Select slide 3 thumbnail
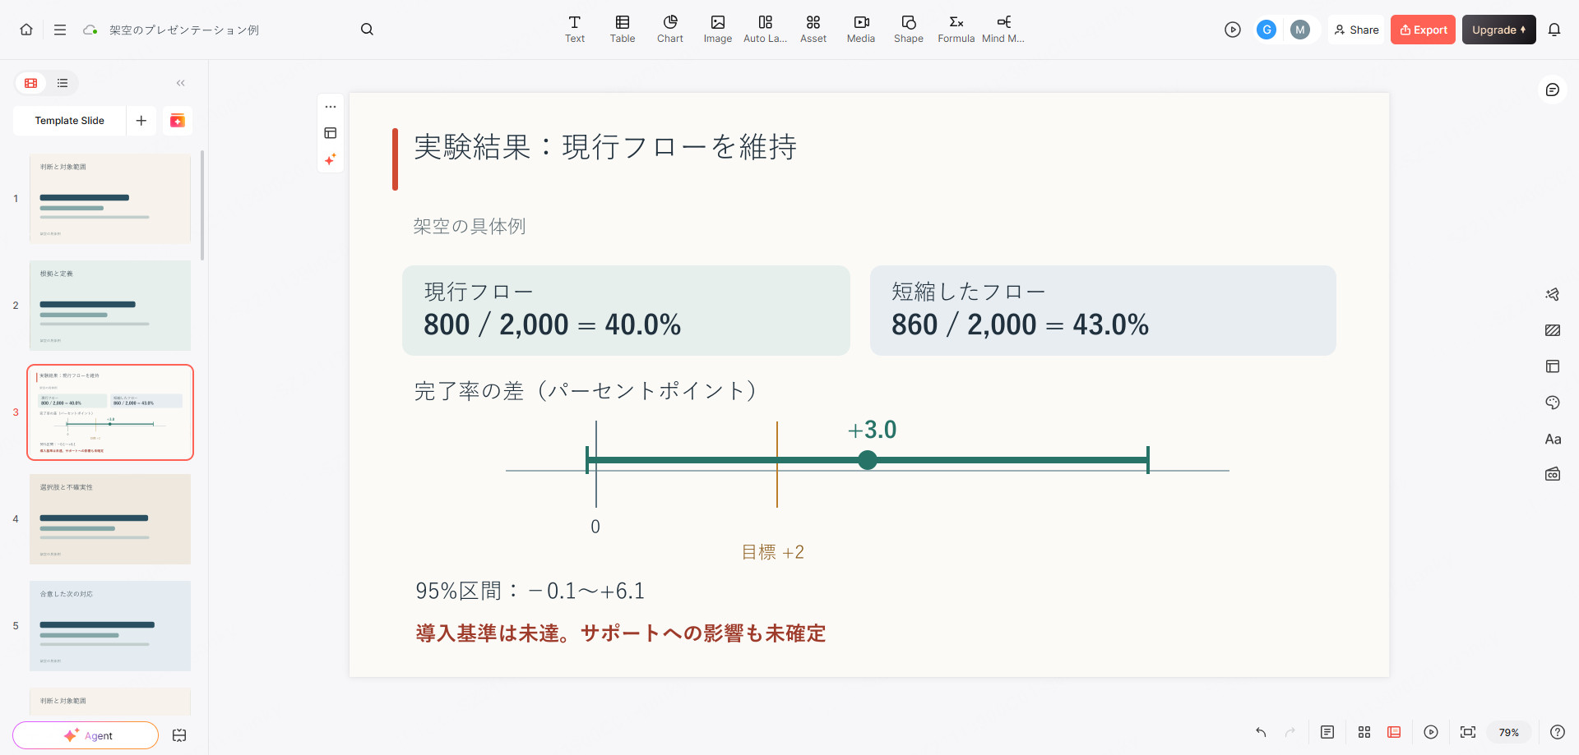This screenshot has height=755, width=1579. pyautogui.click(x=110, y=412)
